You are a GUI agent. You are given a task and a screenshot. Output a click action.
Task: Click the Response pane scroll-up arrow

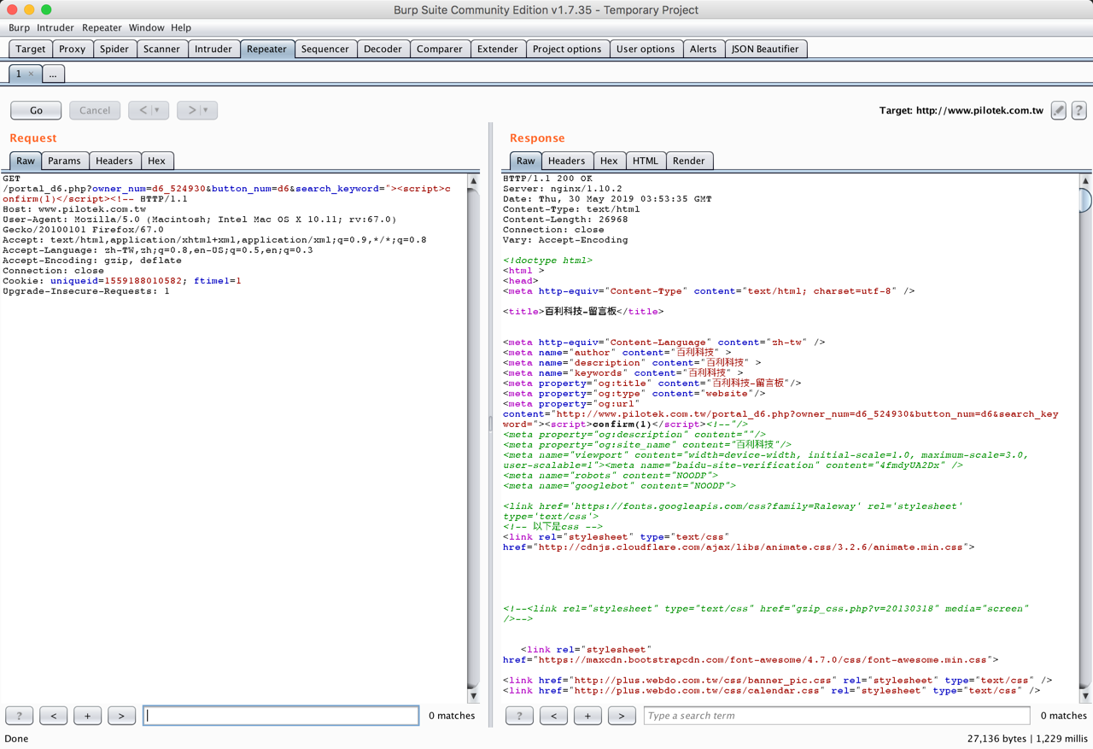tap(1085, 181)
